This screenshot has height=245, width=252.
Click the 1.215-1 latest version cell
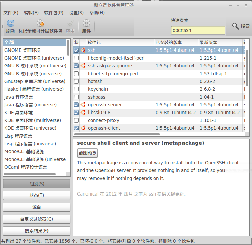point(208,58)
